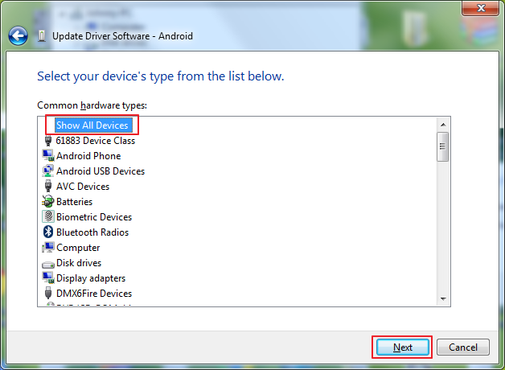
Task: Click the Batteries icon
Action: 48,202
